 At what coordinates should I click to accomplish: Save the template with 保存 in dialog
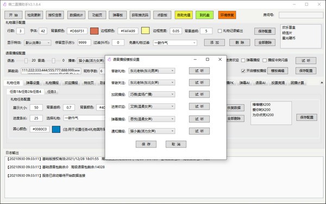click(x=146, y=144)
